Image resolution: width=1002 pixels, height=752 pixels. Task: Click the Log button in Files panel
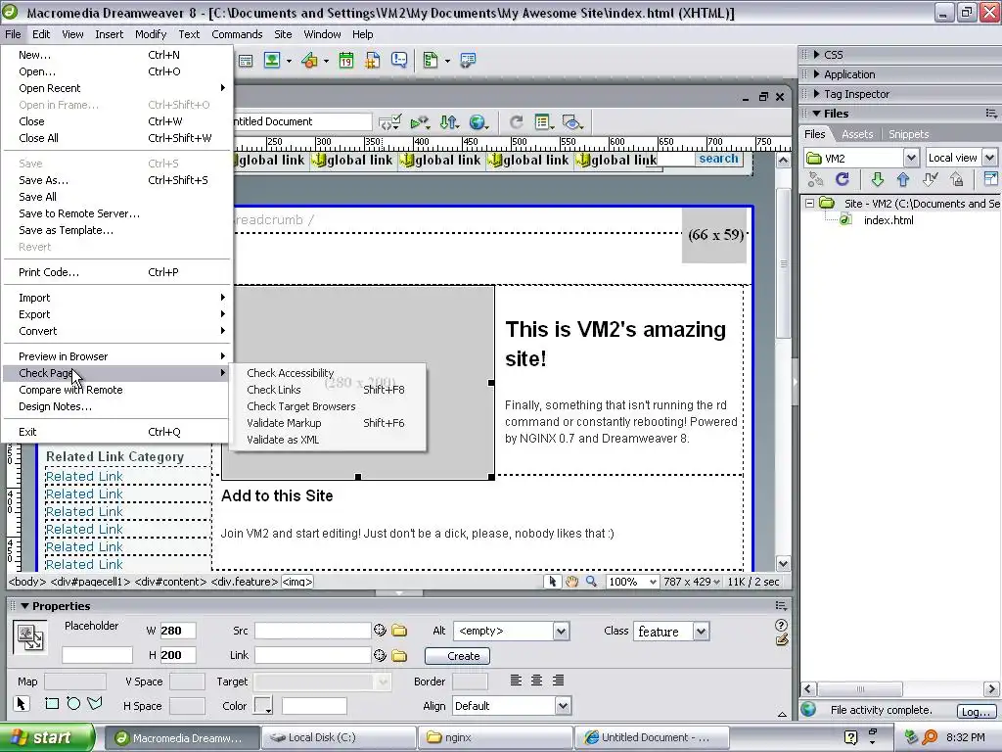pos(976,712)
